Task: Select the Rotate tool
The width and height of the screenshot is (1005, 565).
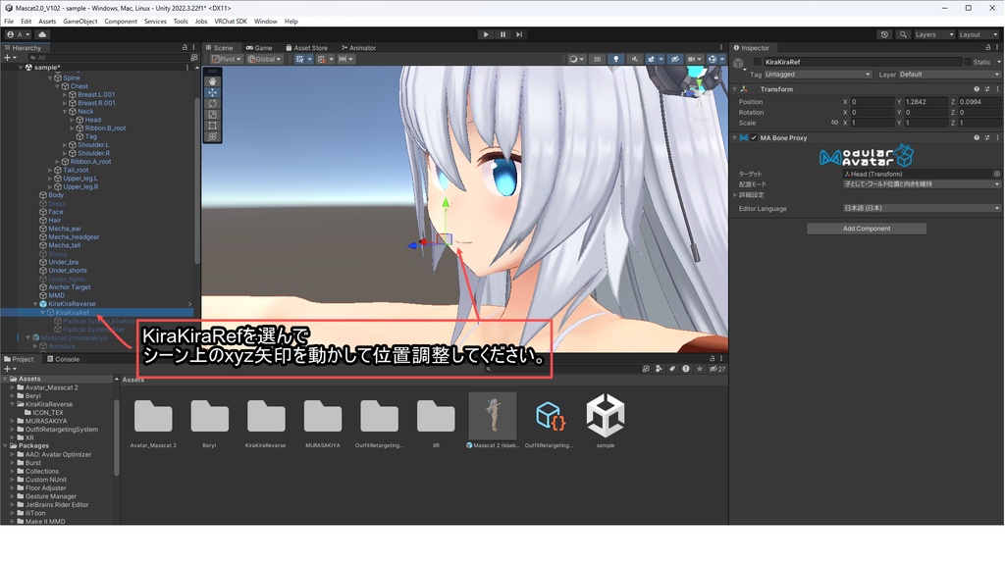Action: (x=212, y=103)
